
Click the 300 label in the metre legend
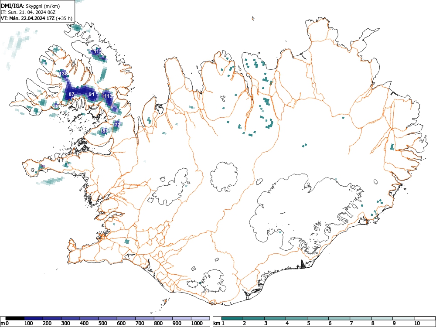[66, 324]
